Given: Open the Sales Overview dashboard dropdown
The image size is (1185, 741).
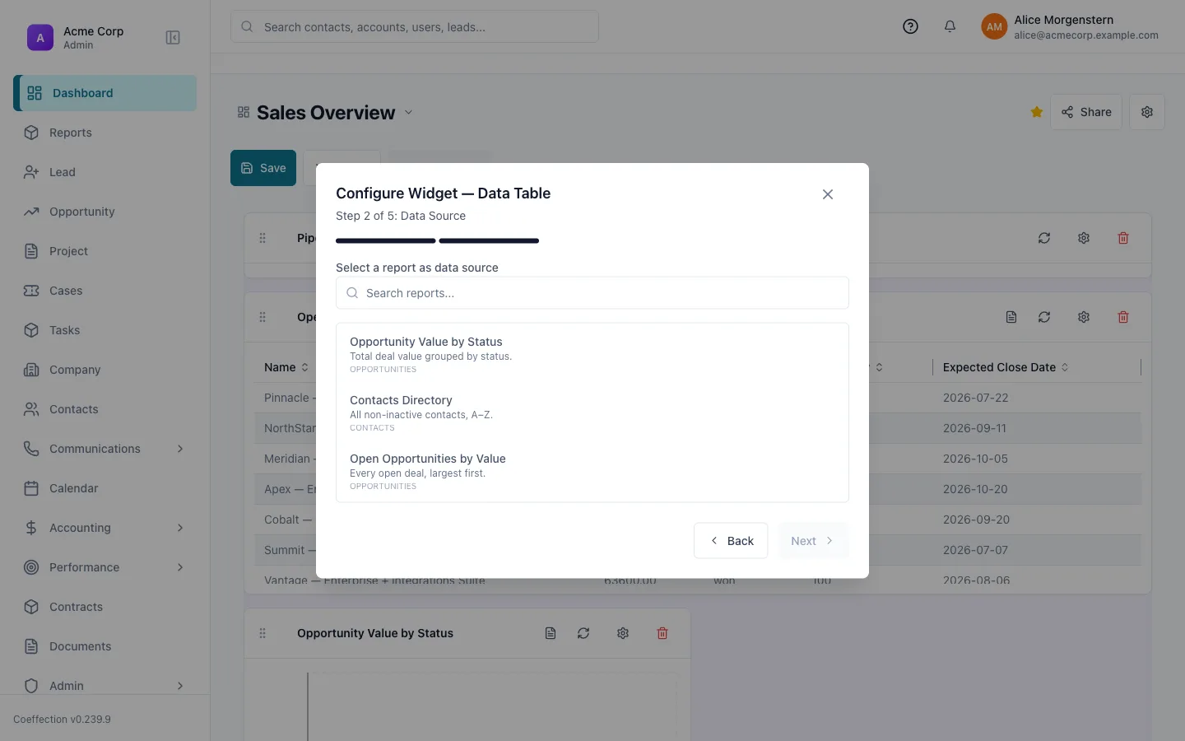Looking at the screenshot, I should [x=408, y=113].
